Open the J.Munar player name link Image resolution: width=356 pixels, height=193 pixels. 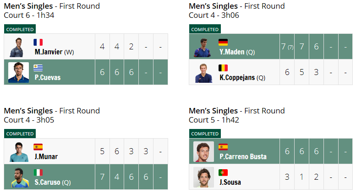[x=46, y=156]
